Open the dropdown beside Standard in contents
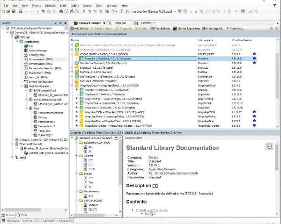Screen dimensions: 281x224 tap(116, 138)
